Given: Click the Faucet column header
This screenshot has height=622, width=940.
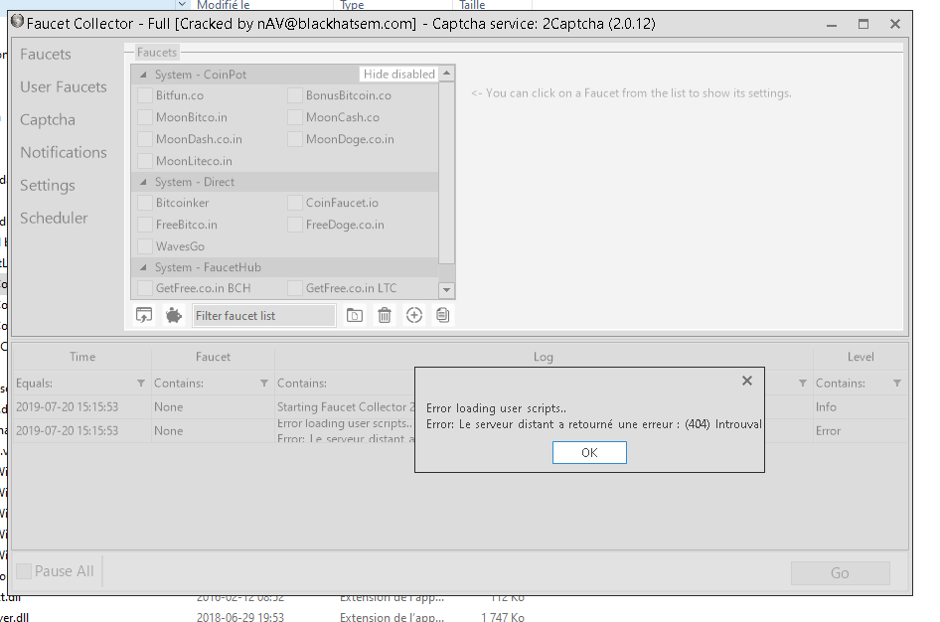Looking at the screenshot, I should [213, 357].
